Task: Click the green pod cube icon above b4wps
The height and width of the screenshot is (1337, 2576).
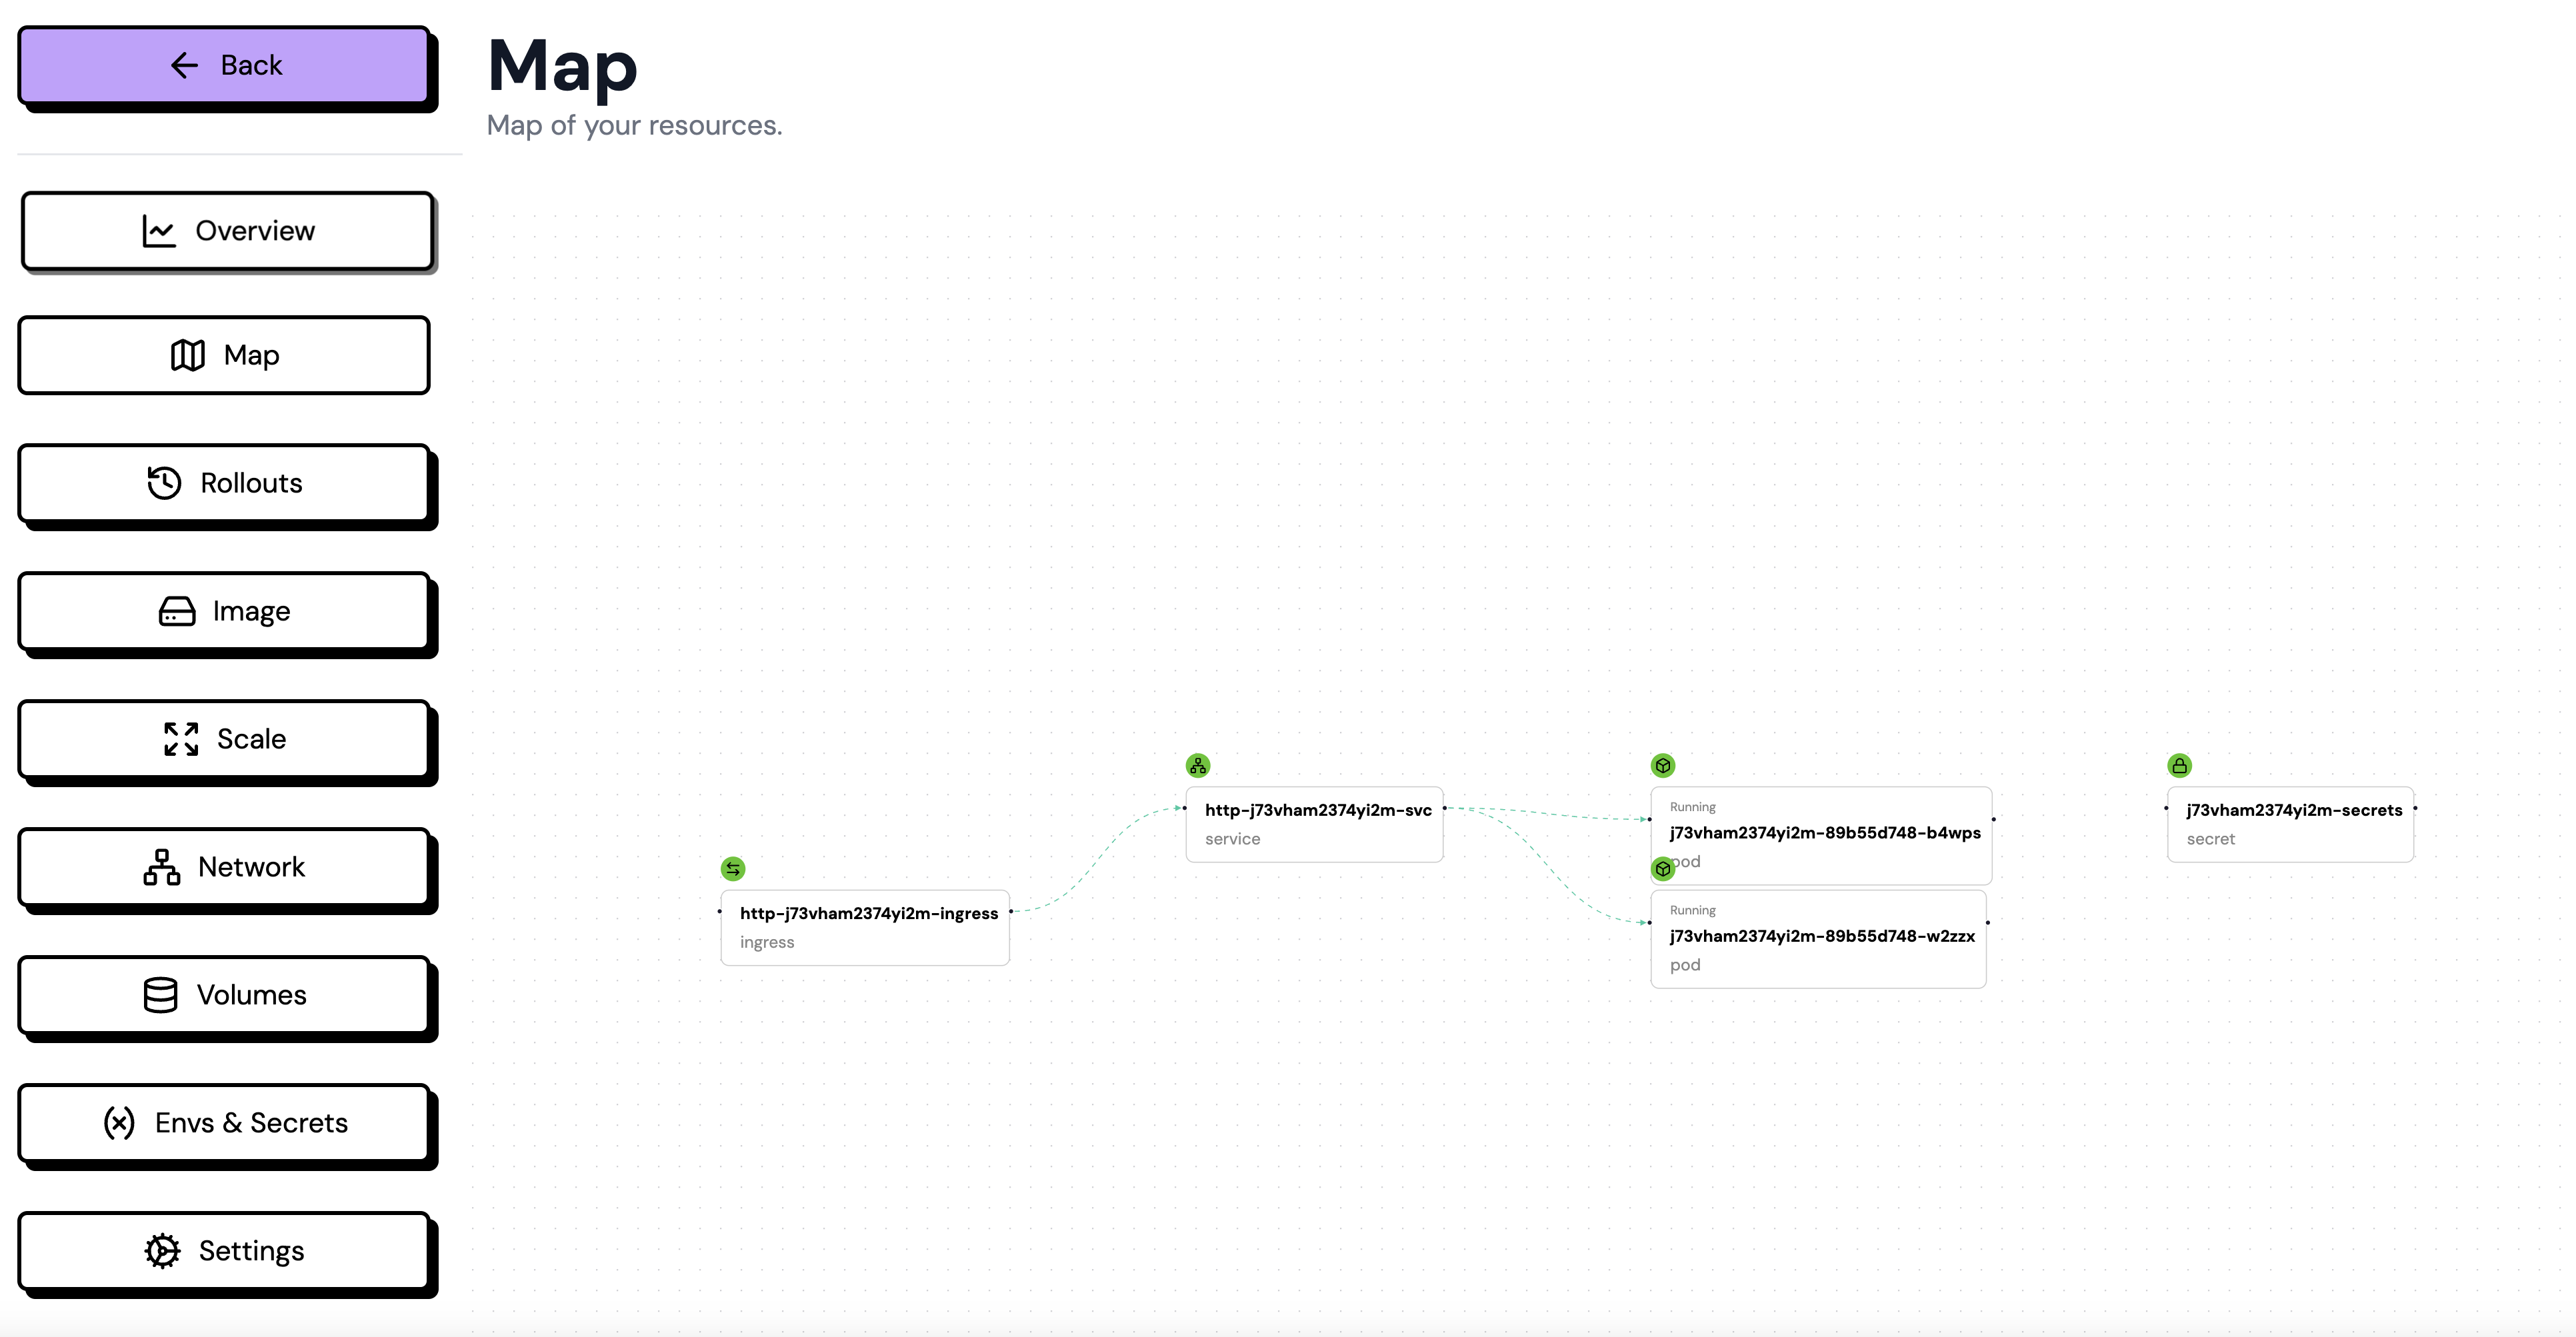Action: 1662,765
